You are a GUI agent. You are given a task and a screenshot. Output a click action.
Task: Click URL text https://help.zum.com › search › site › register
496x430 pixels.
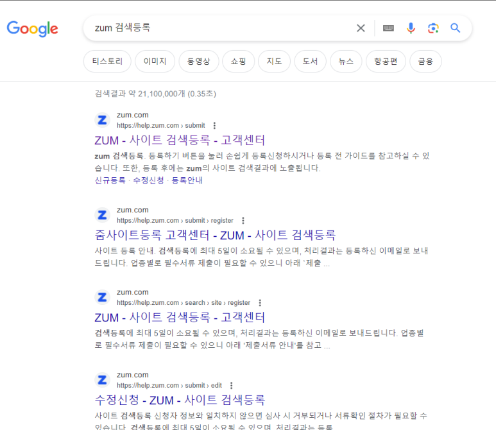coord(184,303)
